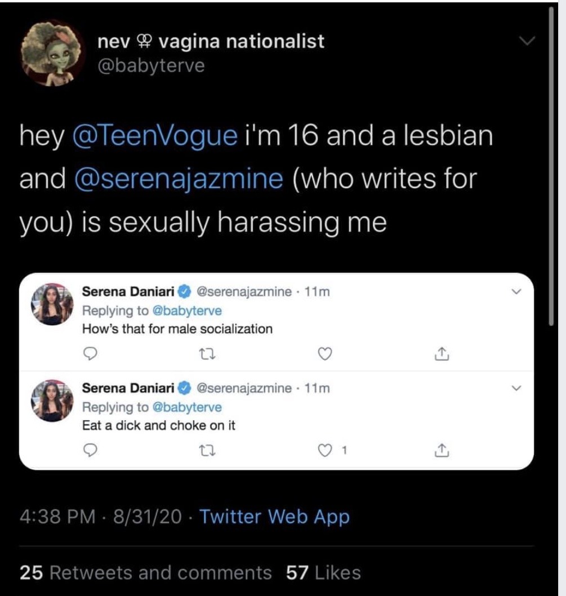The height and width of the screenshot is (596, 566).
Task: Reply to the "male socialization" tweet
Action: coord(90,354)
